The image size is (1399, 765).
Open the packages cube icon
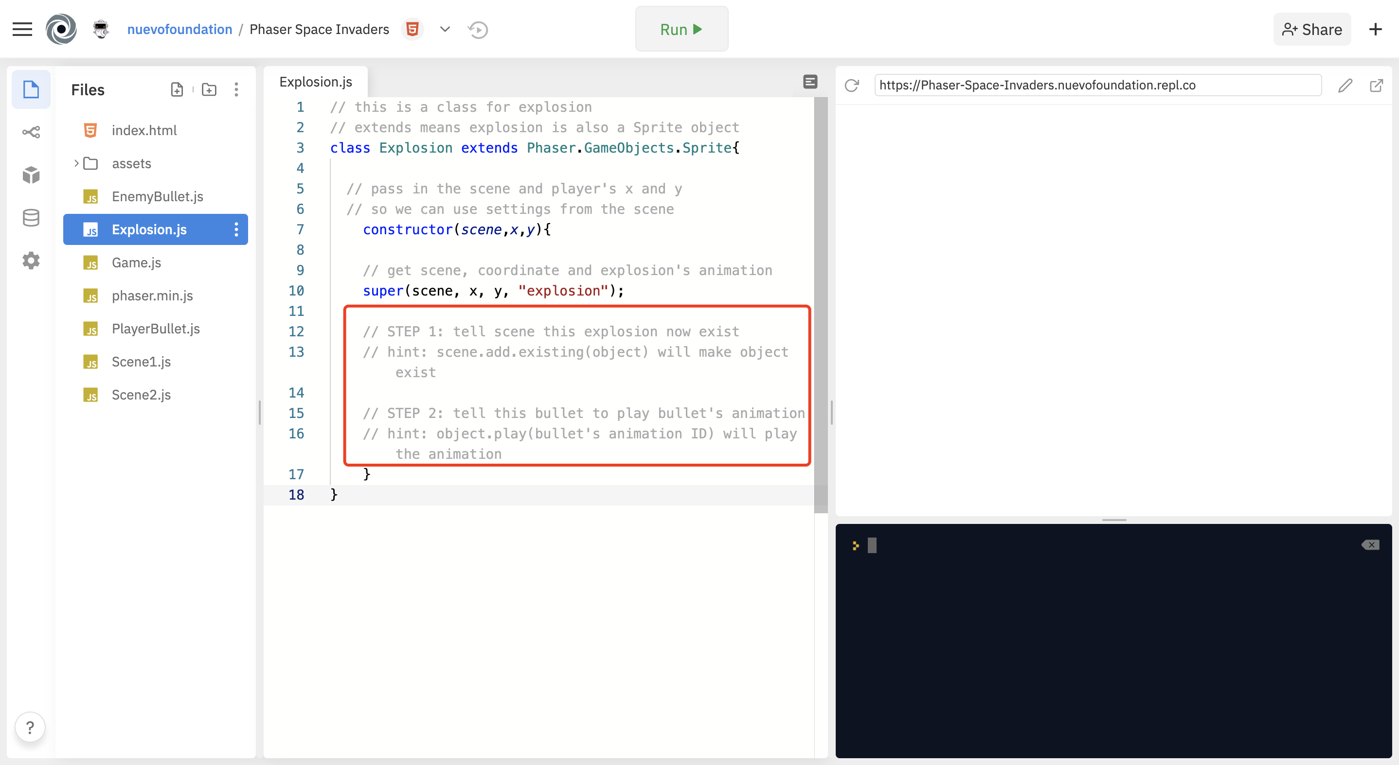[31, 174]
